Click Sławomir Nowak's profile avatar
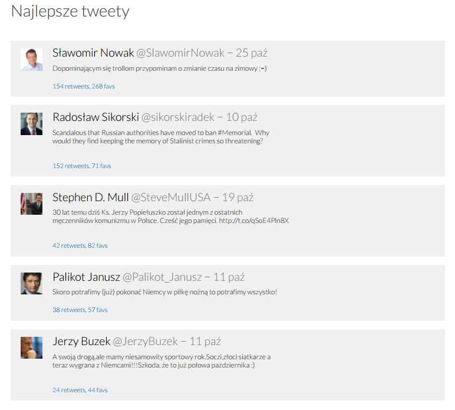Image resolution: width=455 pixels, height=410 pixels. 31,60
